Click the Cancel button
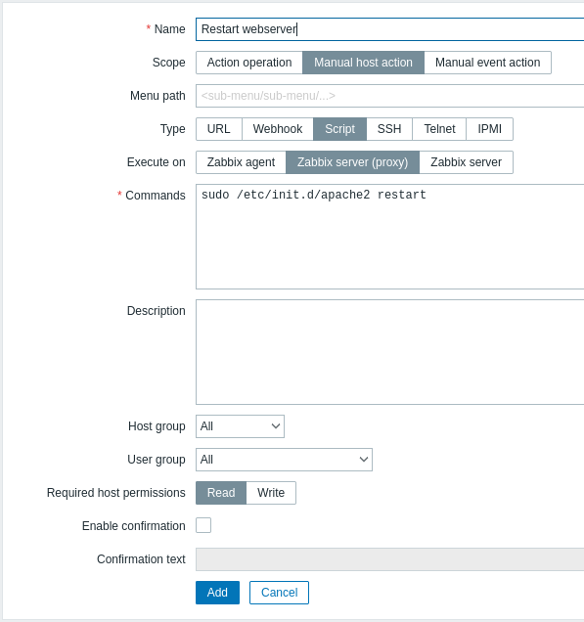This screenshot has height=622, width=584. [280, 593]
